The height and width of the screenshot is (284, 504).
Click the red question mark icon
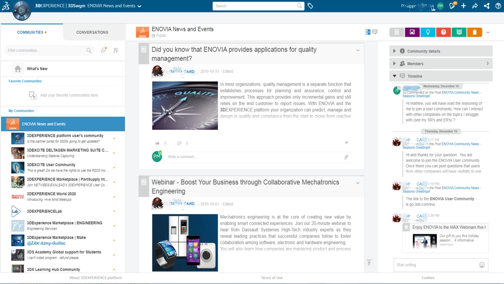click(443, 32)
